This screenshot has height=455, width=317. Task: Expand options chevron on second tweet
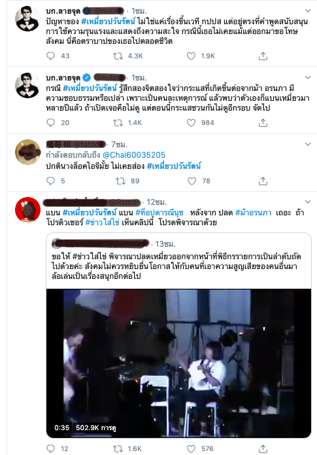click(308, 77)
